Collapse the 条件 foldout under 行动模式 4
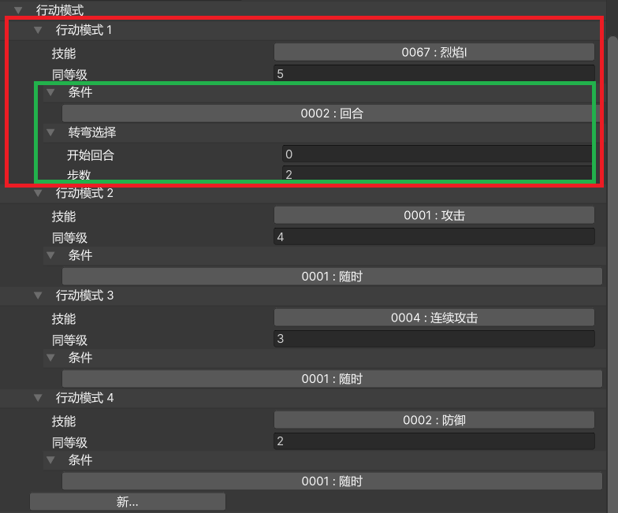The width and height of the screenshot is (618, 513). click(x=50, y=460)
